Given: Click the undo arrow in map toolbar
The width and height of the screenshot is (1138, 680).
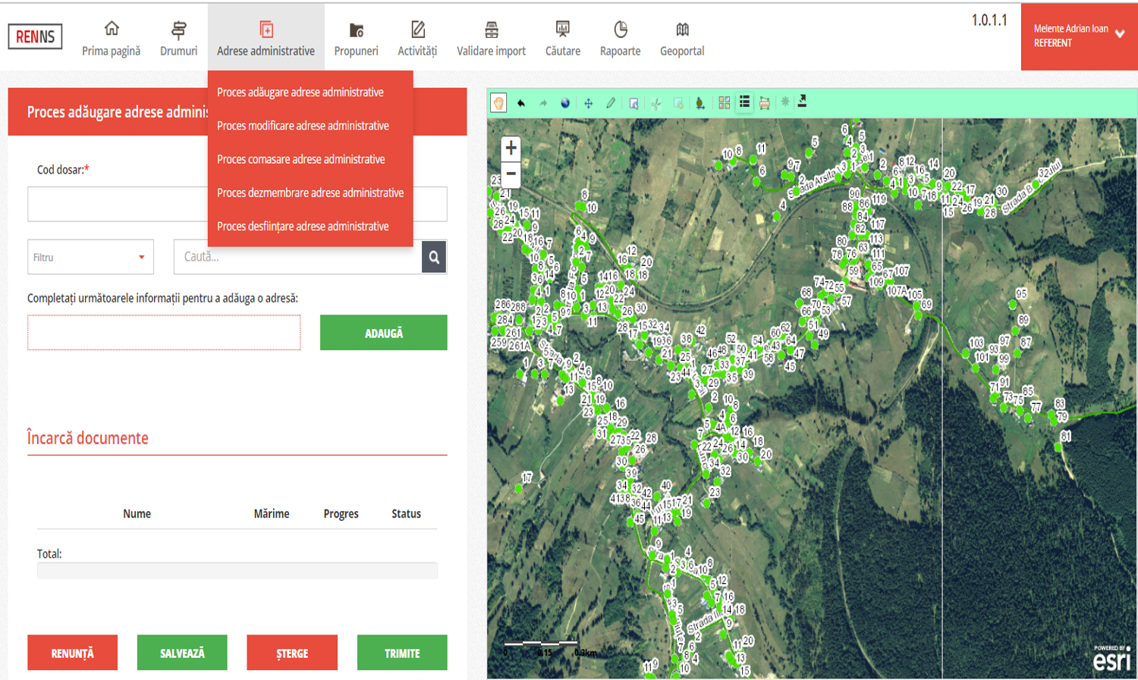Looking at the screenshot, I should point(521,103).
